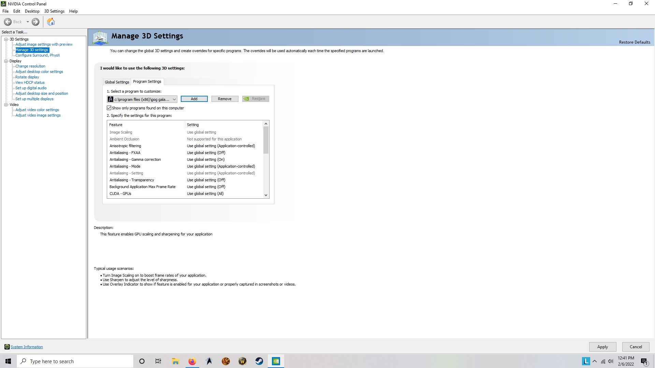This screenshot has width=655, height=368.
Task: Open Rotate display page
Action: pyautogui.click(x=27, y=77)
